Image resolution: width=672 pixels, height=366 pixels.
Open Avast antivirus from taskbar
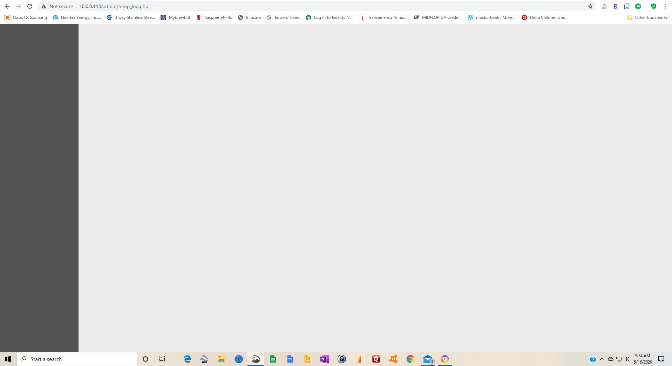point(393,359)
